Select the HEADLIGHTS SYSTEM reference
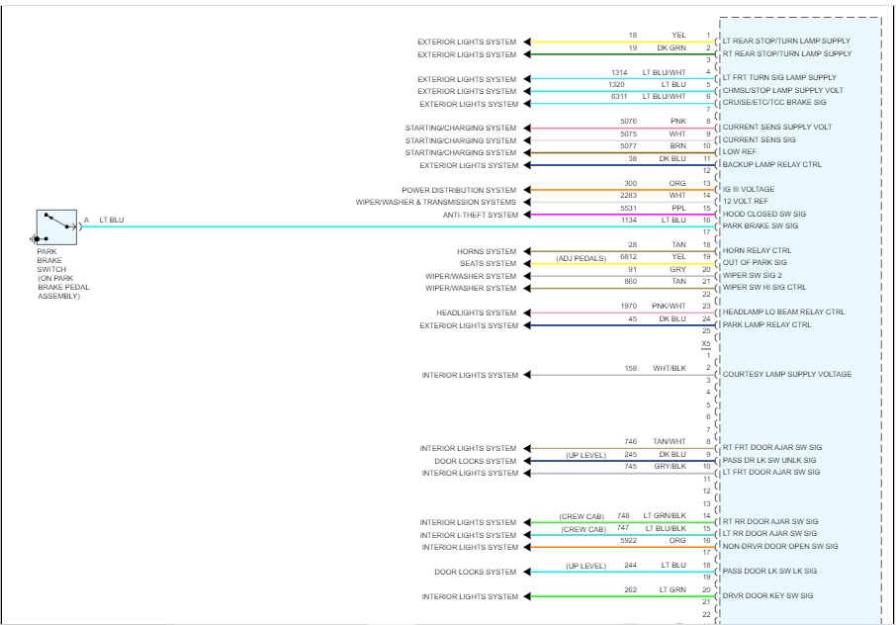 point(476,313)
